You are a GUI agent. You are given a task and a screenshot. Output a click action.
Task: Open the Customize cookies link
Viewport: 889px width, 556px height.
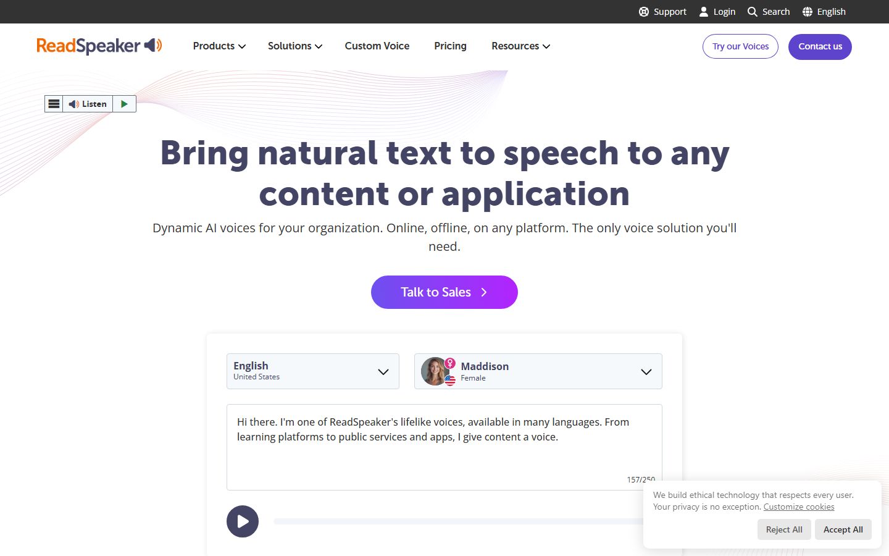click(799, 507)
